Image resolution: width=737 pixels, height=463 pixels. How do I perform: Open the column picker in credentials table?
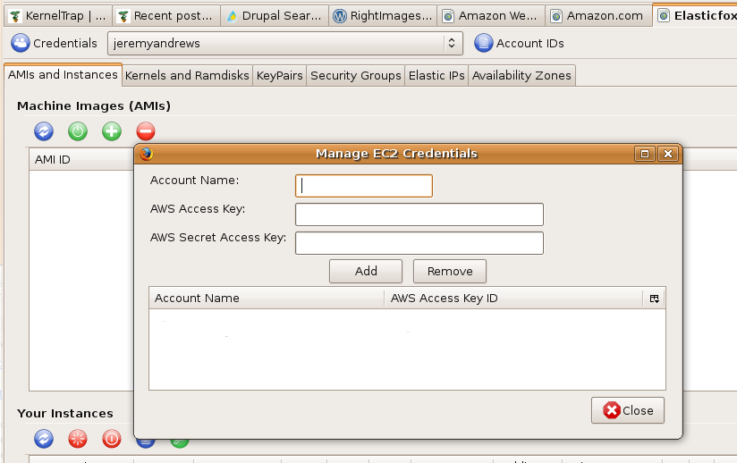tap(654, 299)
